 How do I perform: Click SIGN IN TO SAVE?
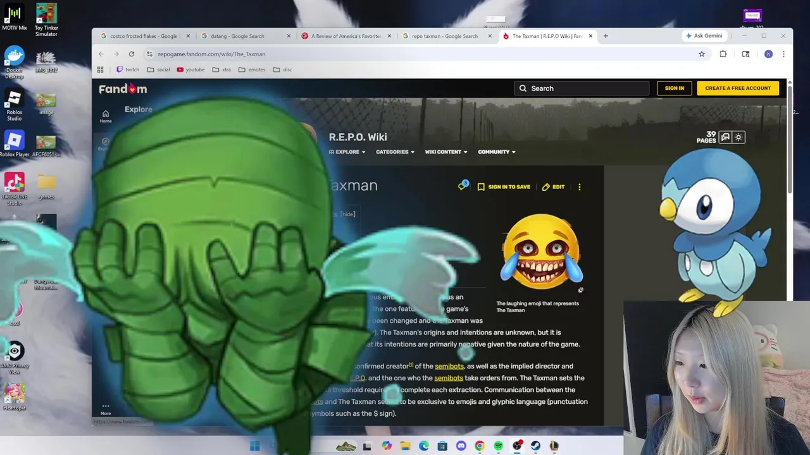coord(504,187)
